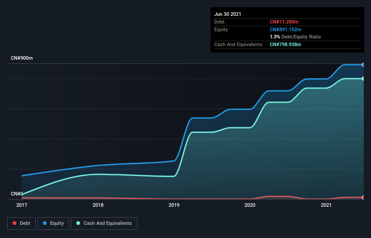Toggle the Equity legend button
The image size is (371, 238).
53,224
